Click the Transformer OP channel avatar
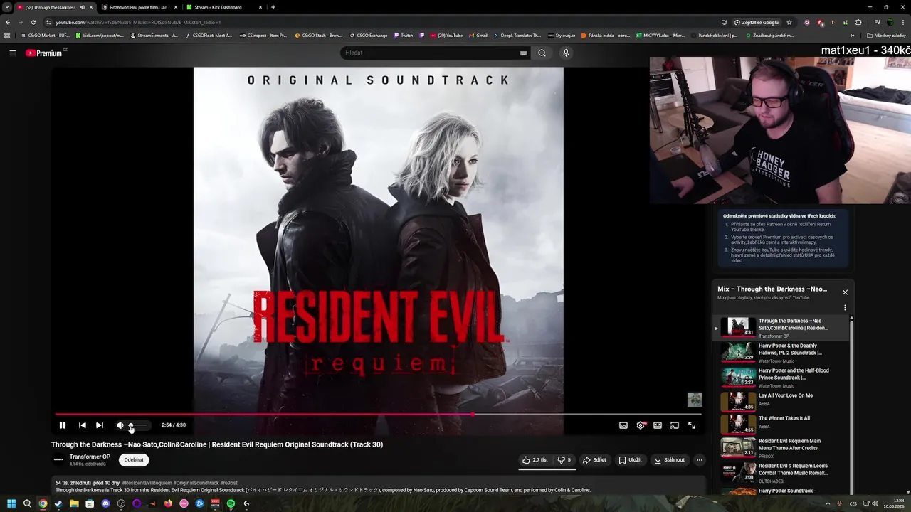This screenshot has width=911, height=512. click(x=58, y=460)
